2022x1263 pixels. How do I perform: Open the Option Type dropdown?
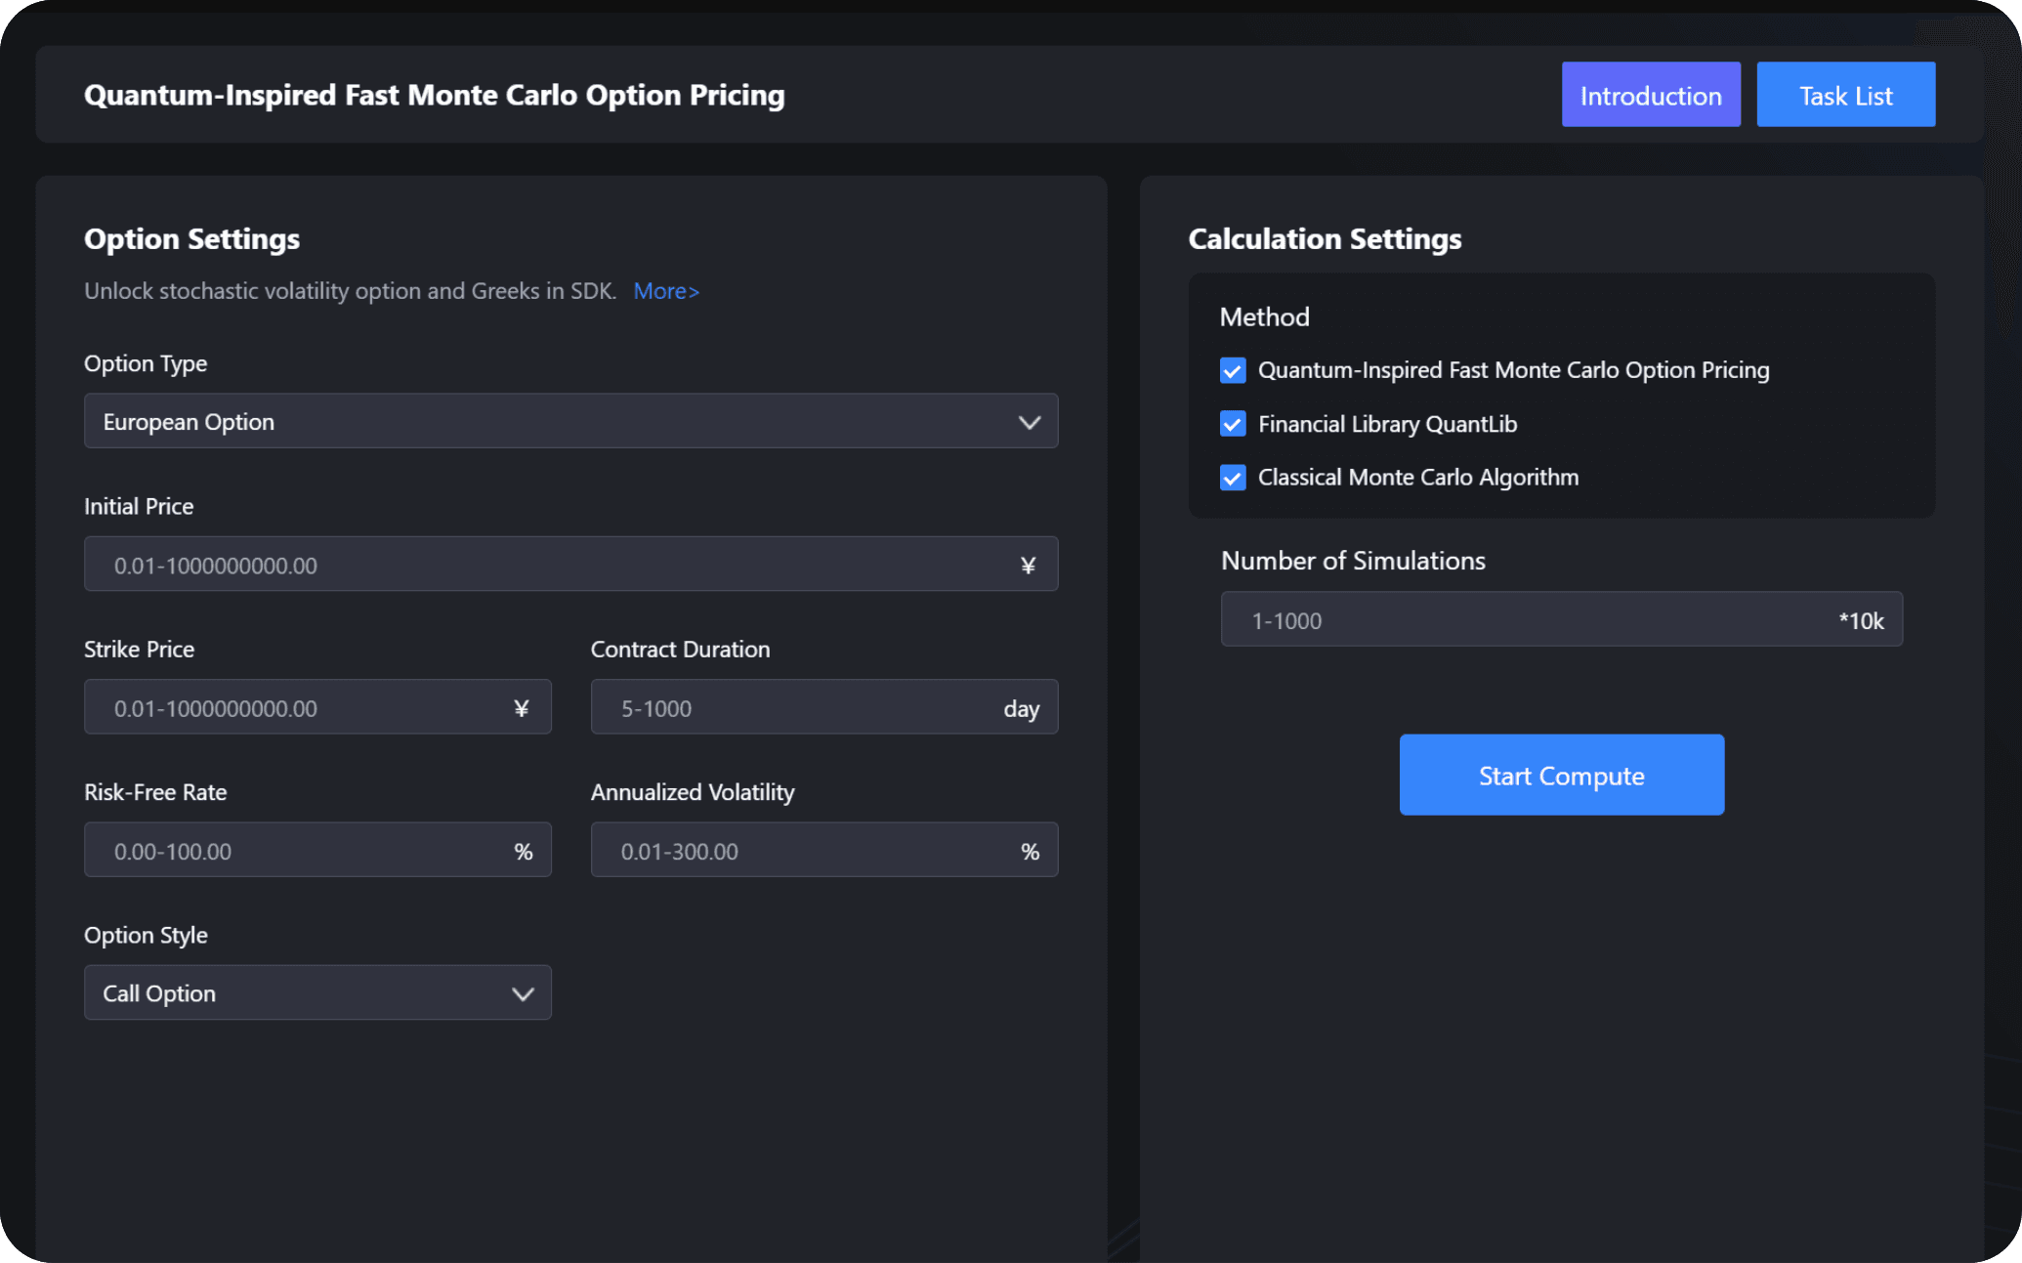(571, 421)
